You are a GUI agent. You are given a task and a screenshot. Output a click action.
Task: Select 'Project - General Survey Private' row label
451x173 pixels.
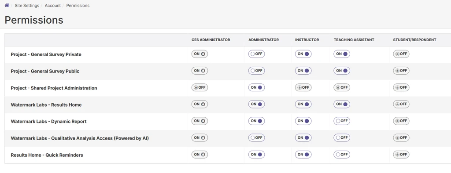pyautogui.click(x=46, y=54)
